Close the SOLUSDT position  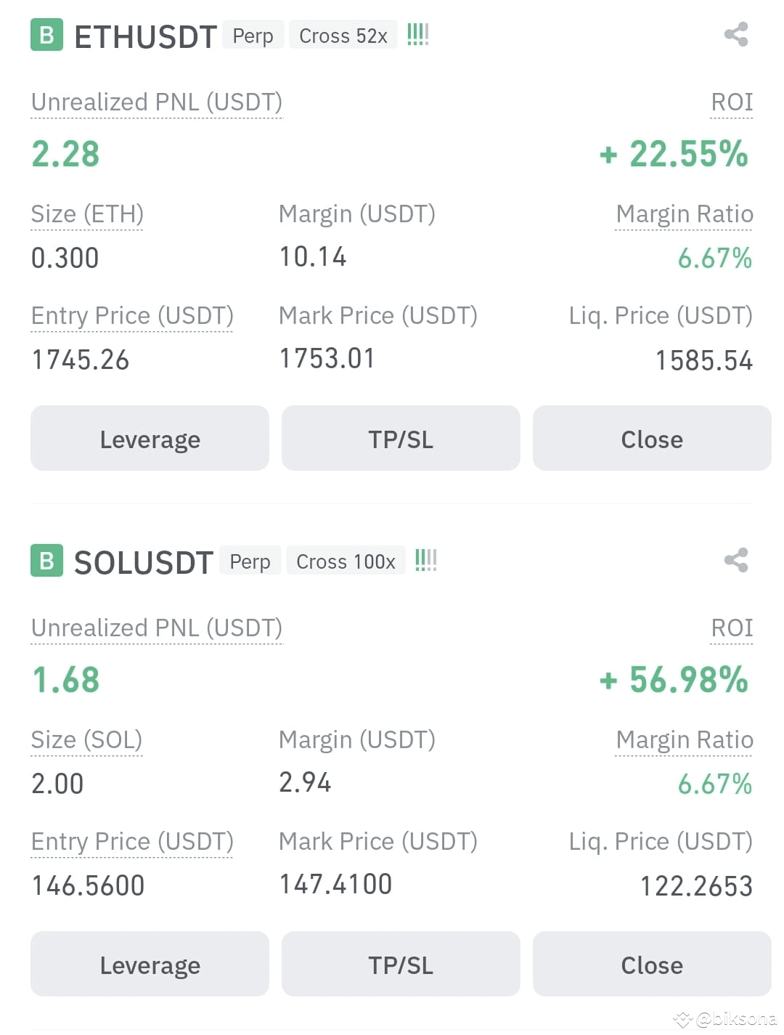652,964
